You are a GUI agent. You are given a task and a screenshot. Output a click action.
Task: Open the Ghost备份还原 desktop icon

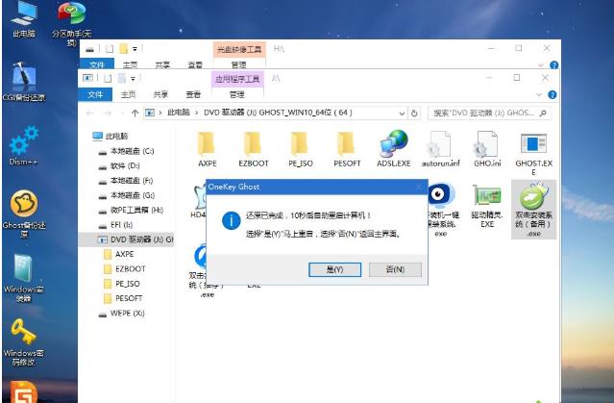click(x=24, y=214)
